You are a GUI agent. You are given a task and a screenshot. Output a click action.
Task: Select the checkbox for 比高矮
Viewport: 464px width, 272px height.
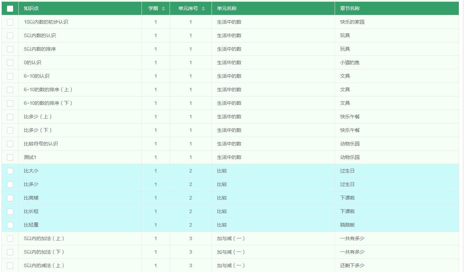(10, 198)
